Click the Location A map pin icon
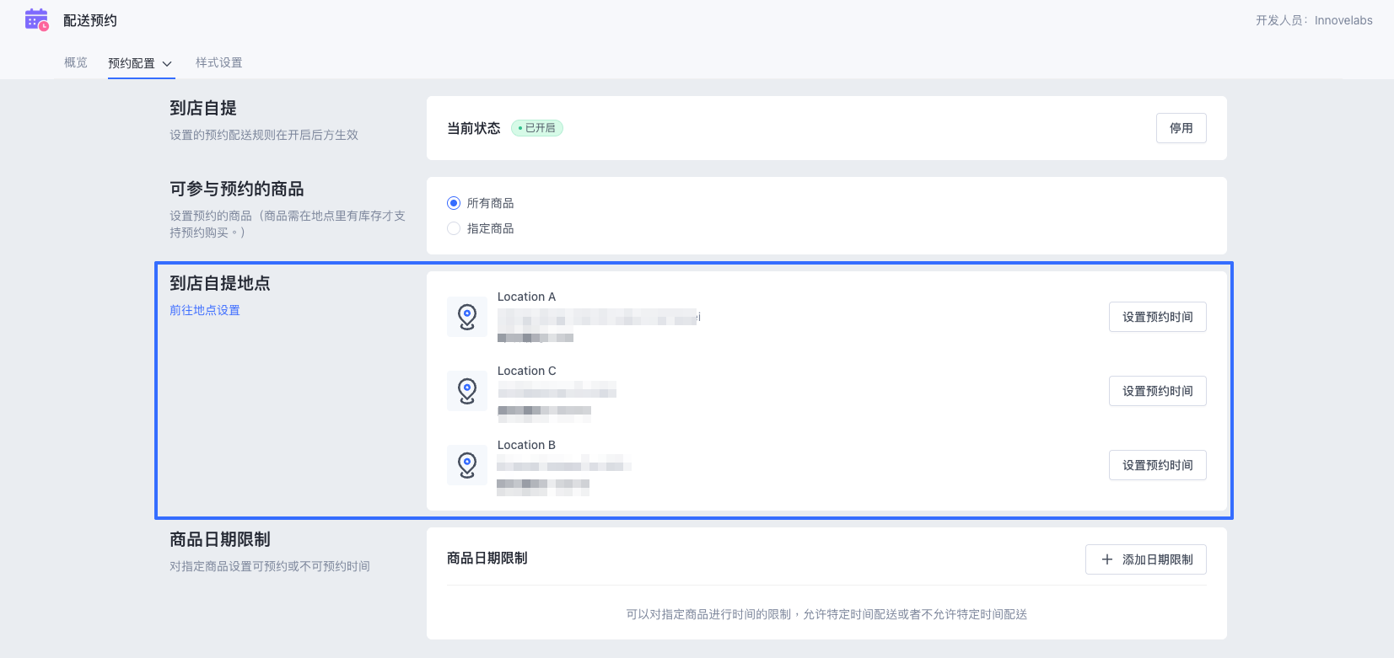The height and width of the screenshot is (658, 1394). 467,317
